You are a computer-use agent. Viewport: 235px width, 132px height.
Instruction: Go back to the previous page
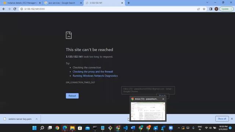4,9
